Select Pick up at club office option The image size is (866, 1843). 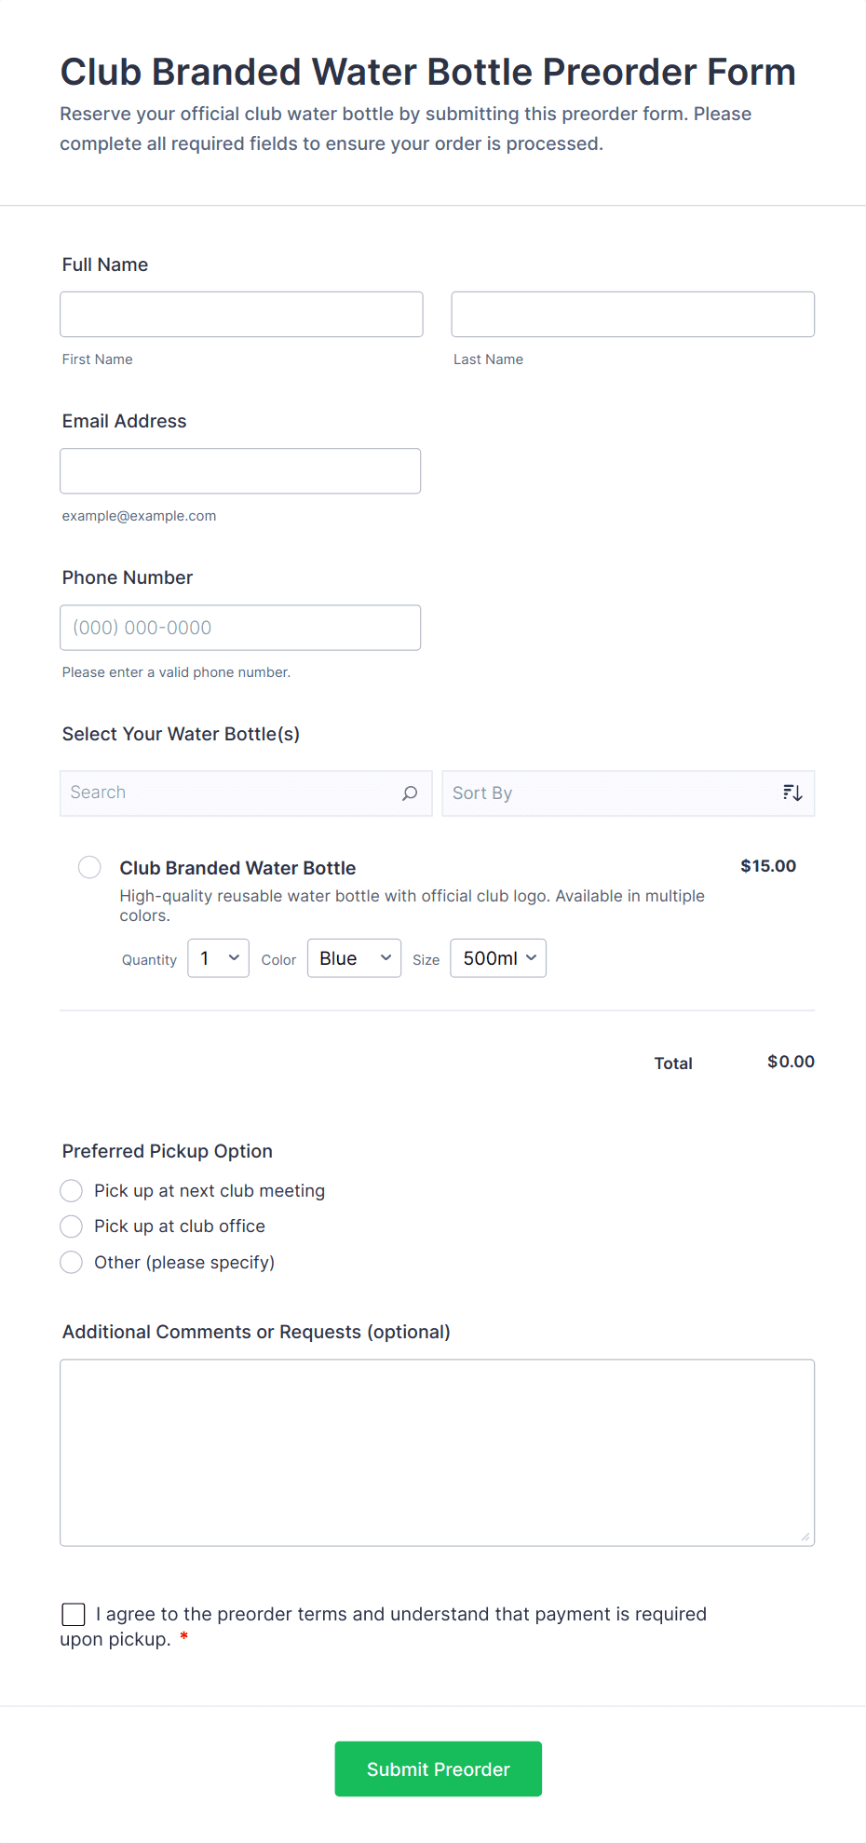72,1226
